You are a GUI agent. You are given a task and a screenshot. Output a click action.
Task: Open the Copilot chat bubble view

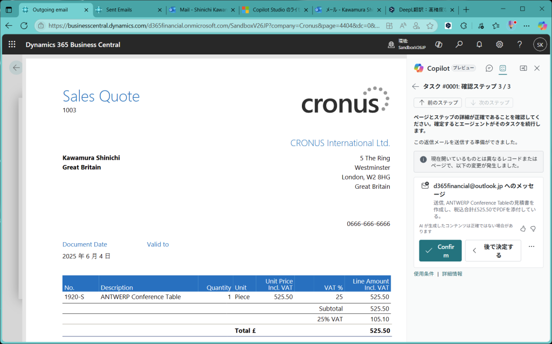point(489,68)
